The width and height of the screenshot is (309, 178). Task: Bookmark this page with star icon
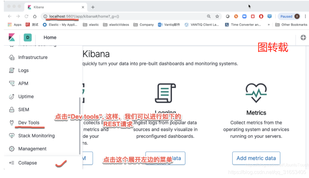[217, 16]
